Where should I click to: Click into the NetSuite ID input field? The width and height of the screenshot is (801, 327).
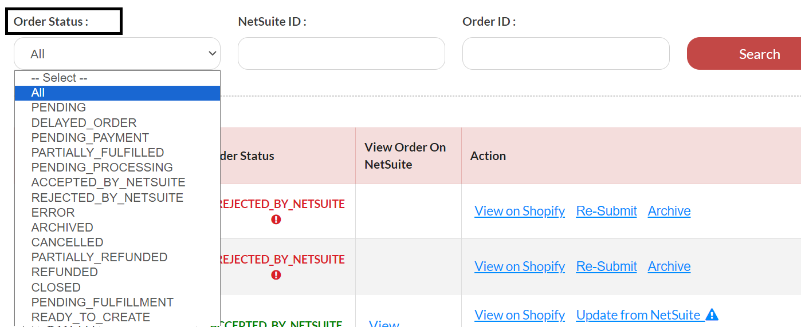(x=341, y=54)
